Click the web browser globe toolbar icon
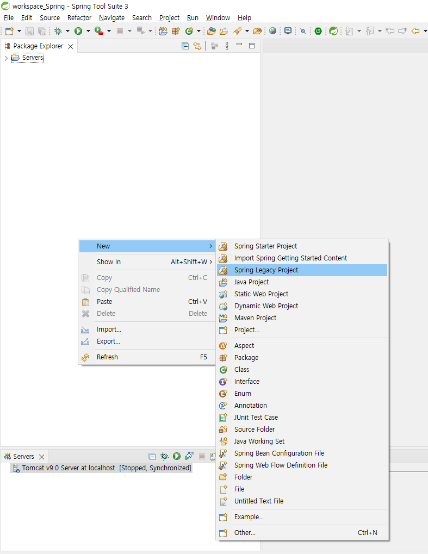The width and height of the screenshot is (428, 554). (272, 31)
